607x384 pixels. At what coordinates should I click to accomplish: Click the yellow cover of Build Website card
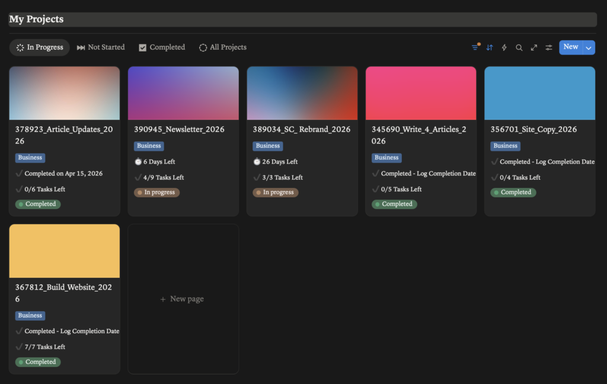point(65,251)
